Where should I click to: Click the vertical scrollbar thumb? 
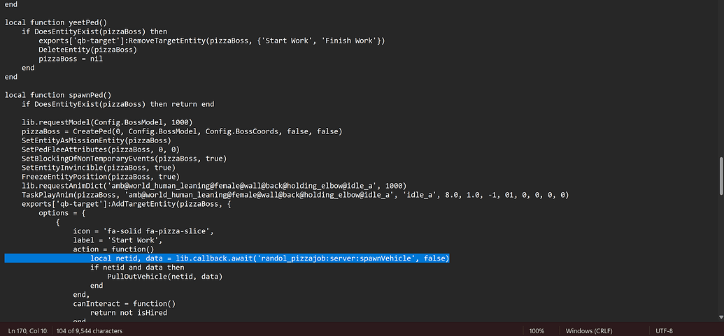tap(719, 175)
